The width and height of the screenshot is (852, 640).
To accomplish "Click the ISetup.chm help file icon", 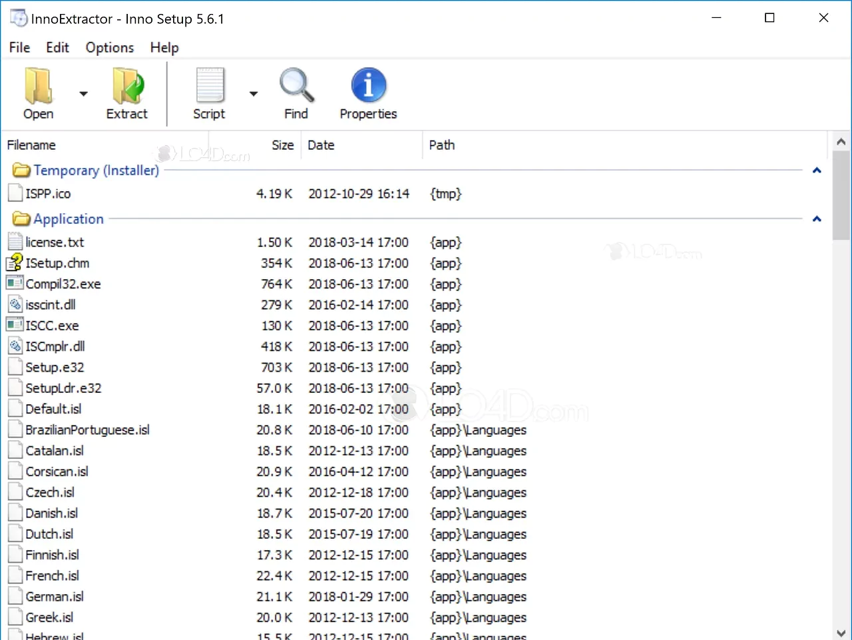I will click(15, 263).
